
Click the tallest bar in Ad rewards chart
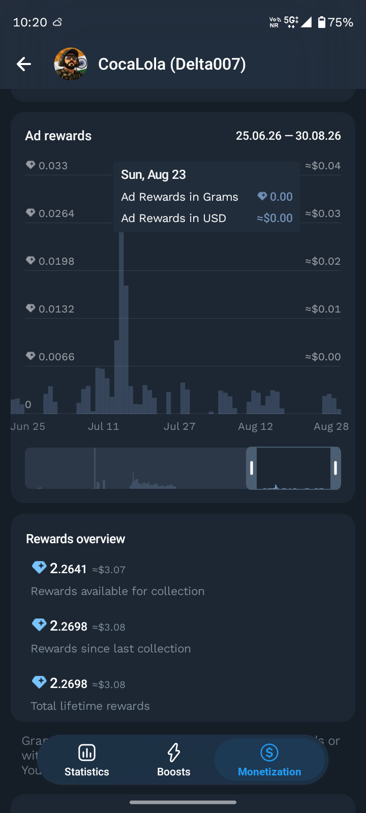click(x=121, y=323)
